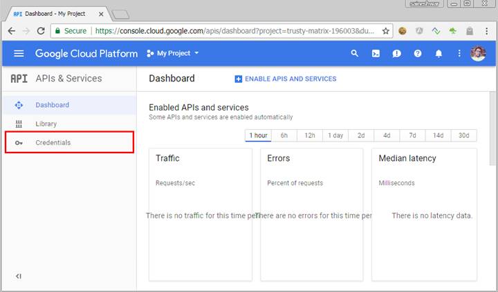Open the hamburger navigation menu
Viewport: 498px width, 292px height.
(19, 53)
